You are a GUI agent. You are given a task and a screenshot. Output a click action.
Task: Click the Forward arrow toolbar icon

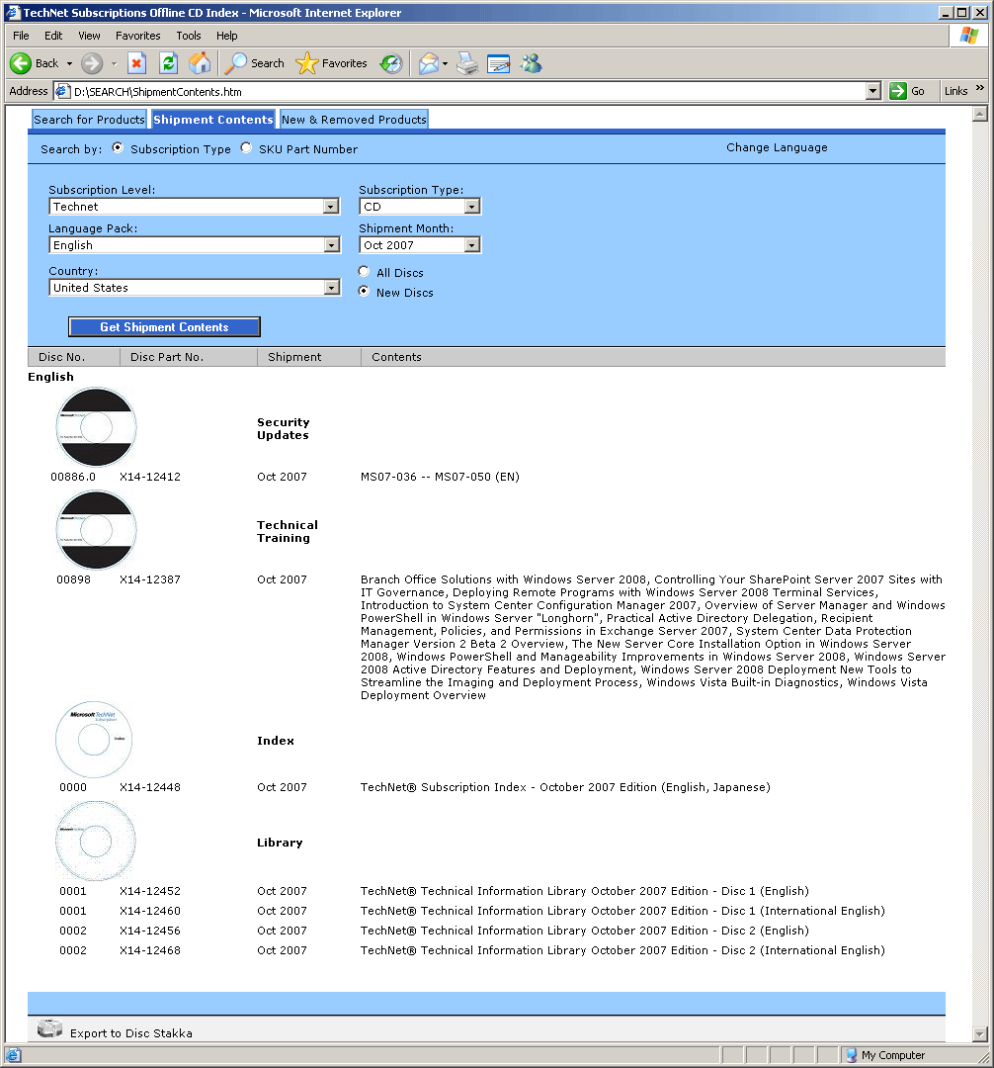[92, 63]
